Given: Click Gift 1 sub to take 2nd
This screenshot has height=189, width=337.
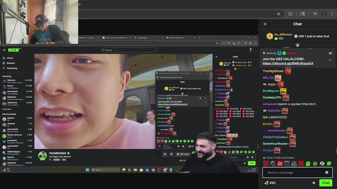Looking at the screenshot, I should tap(312, 36).
